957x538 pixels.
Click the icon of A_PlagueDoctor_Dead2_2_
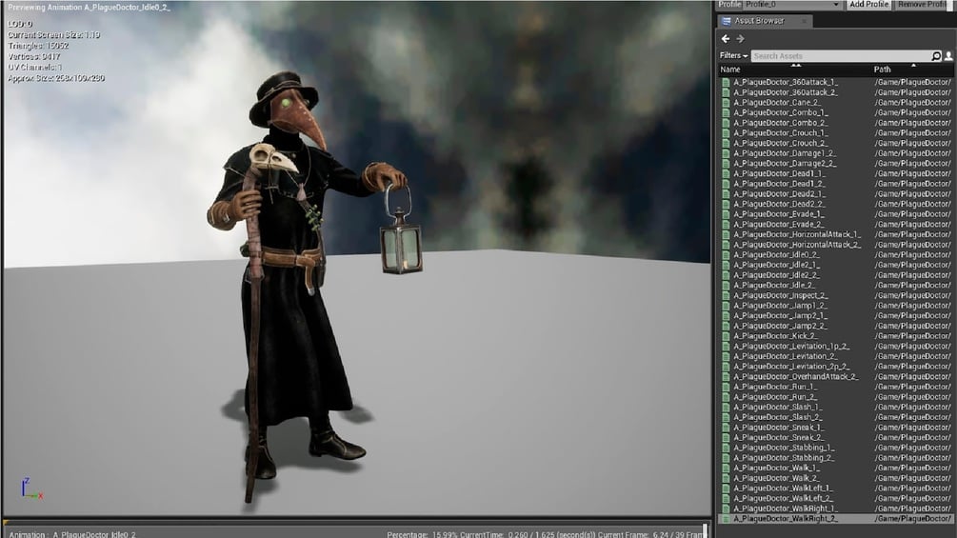726,205
